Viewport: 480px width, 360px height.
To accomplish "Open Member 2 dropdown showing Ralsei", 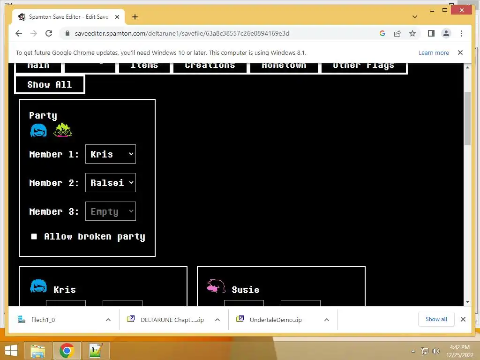I will [x=111, y=183].
